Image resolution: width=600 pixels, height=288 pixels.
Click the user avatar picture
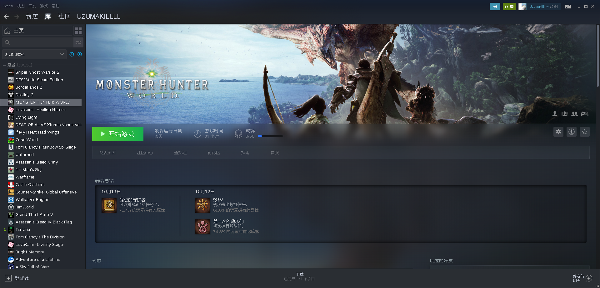click(522, 7)
